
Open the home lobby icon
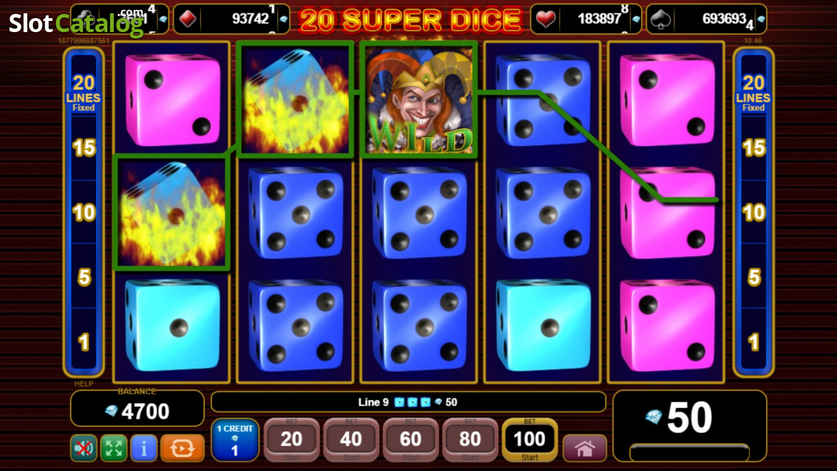click(585, 448)
